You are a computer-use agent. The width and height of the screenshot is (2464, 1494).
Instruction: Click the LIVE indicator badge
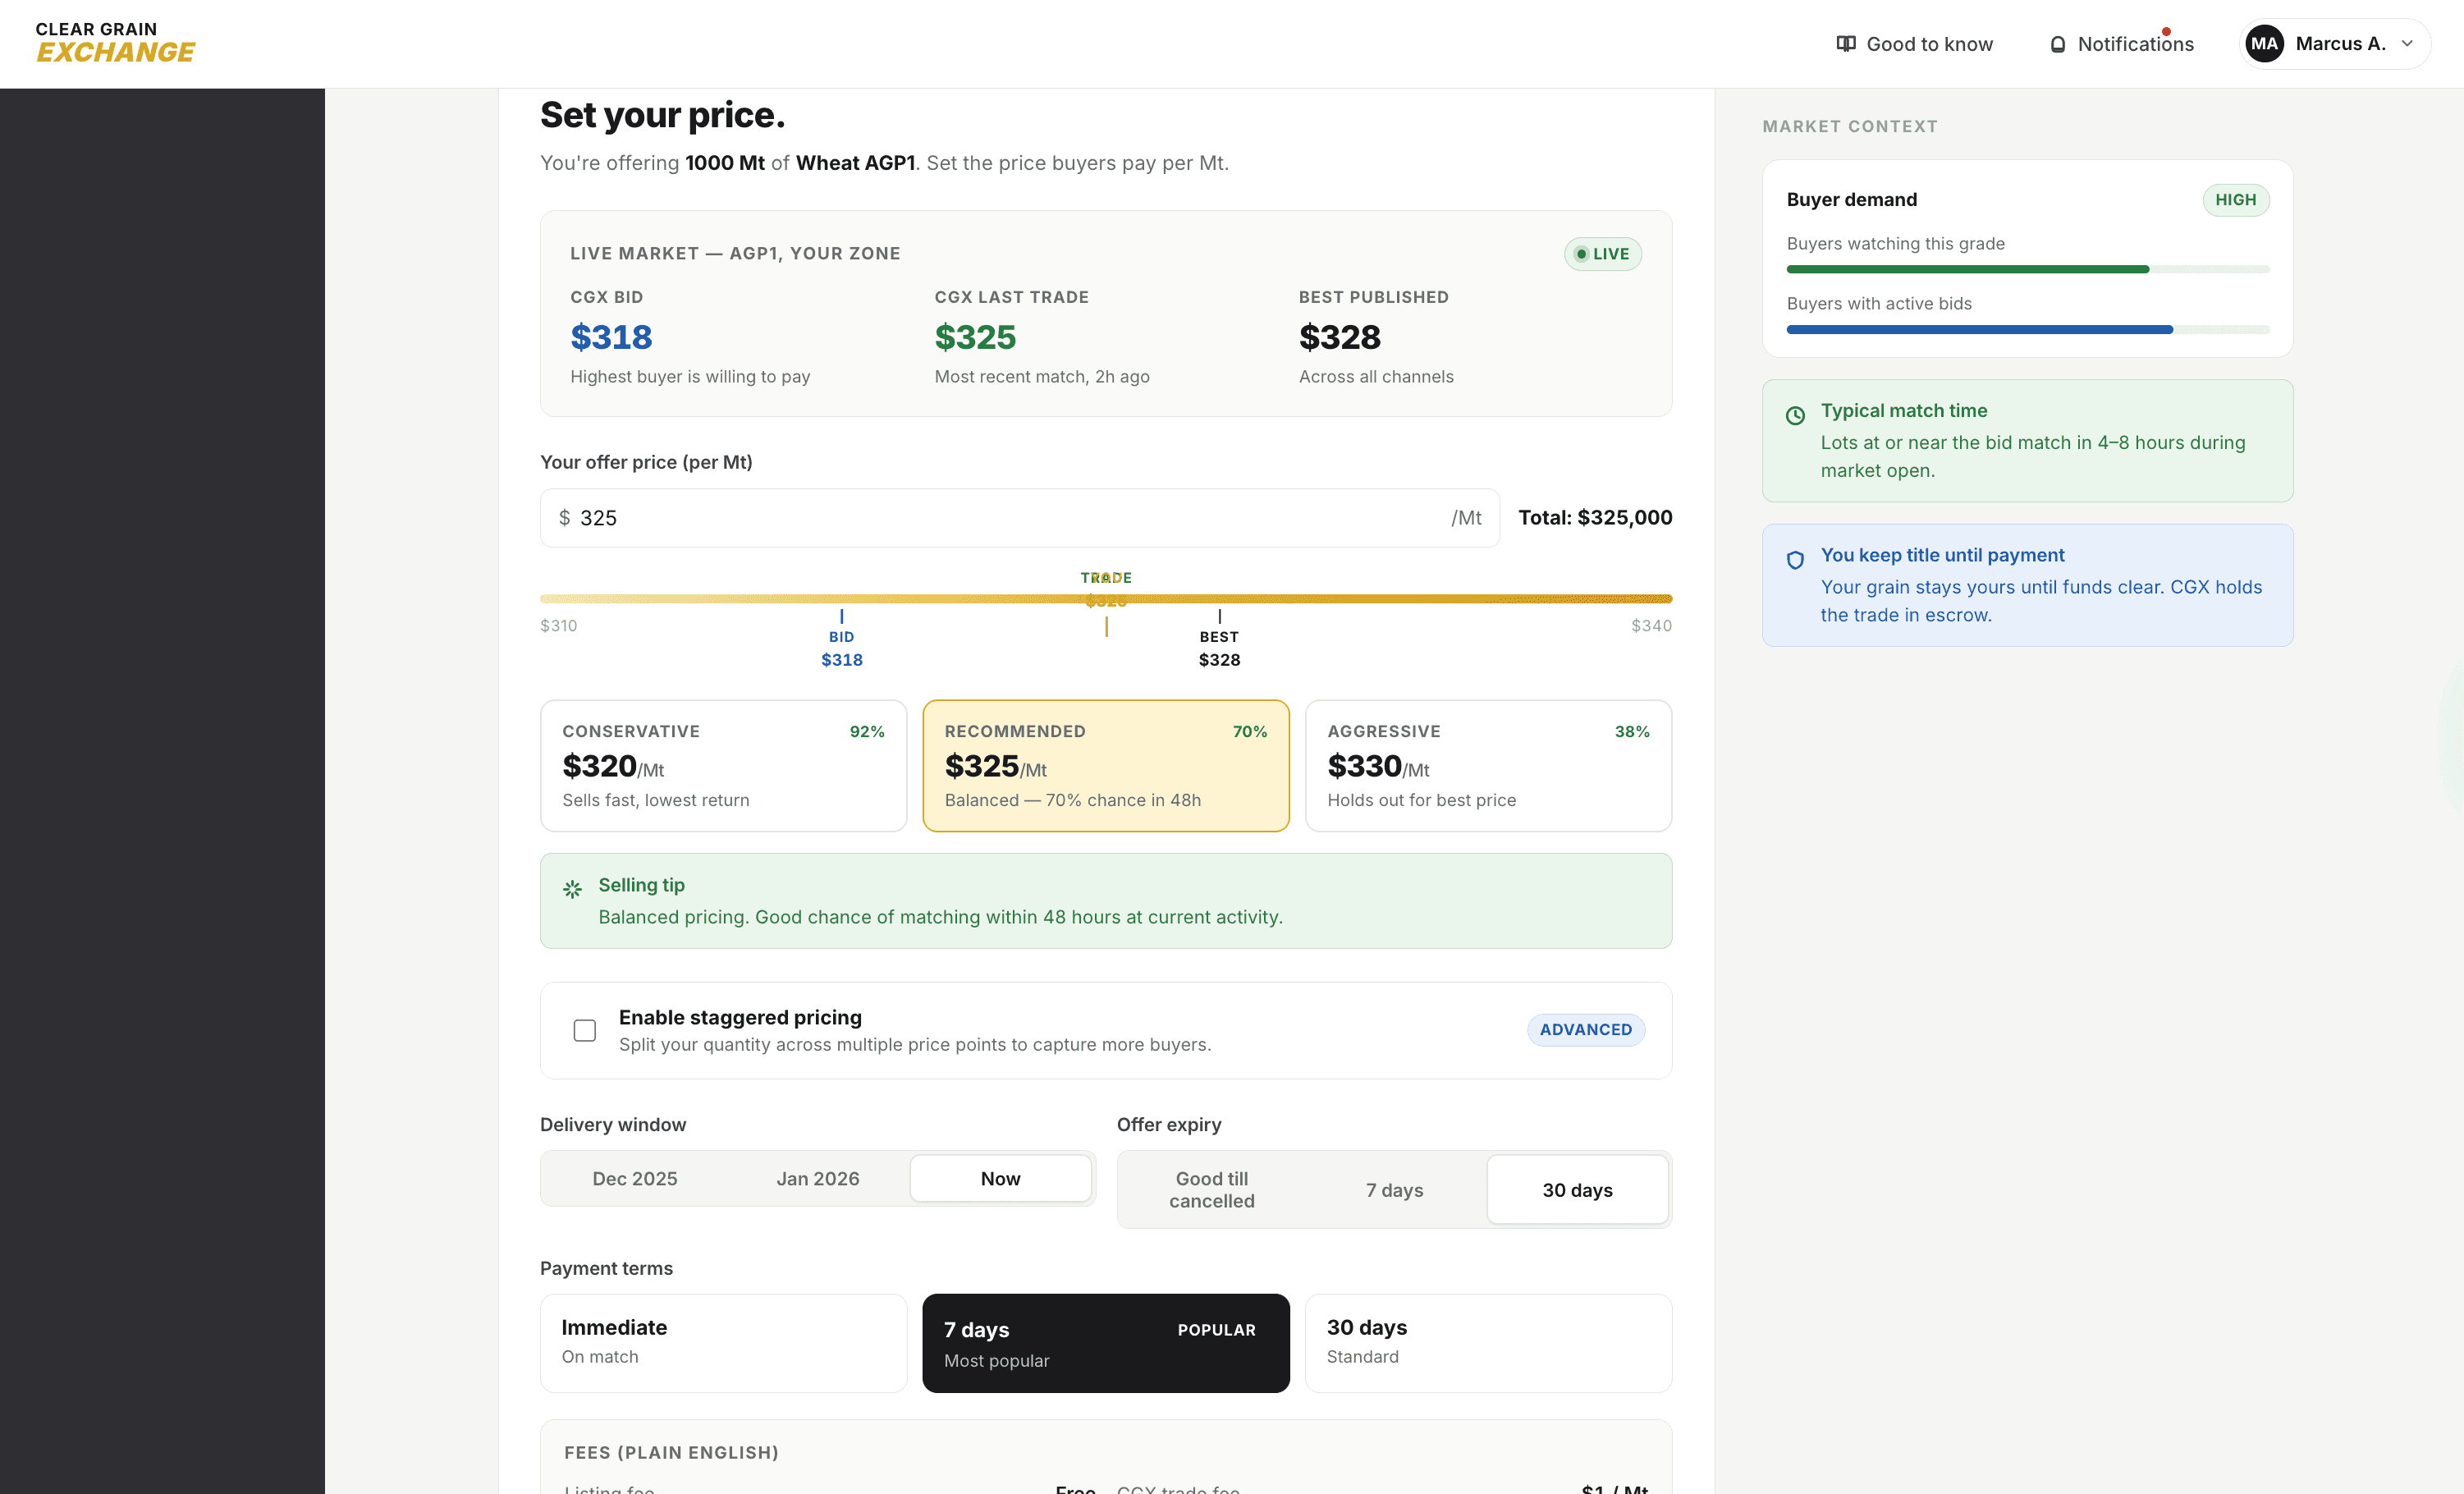coord(1602,254)
